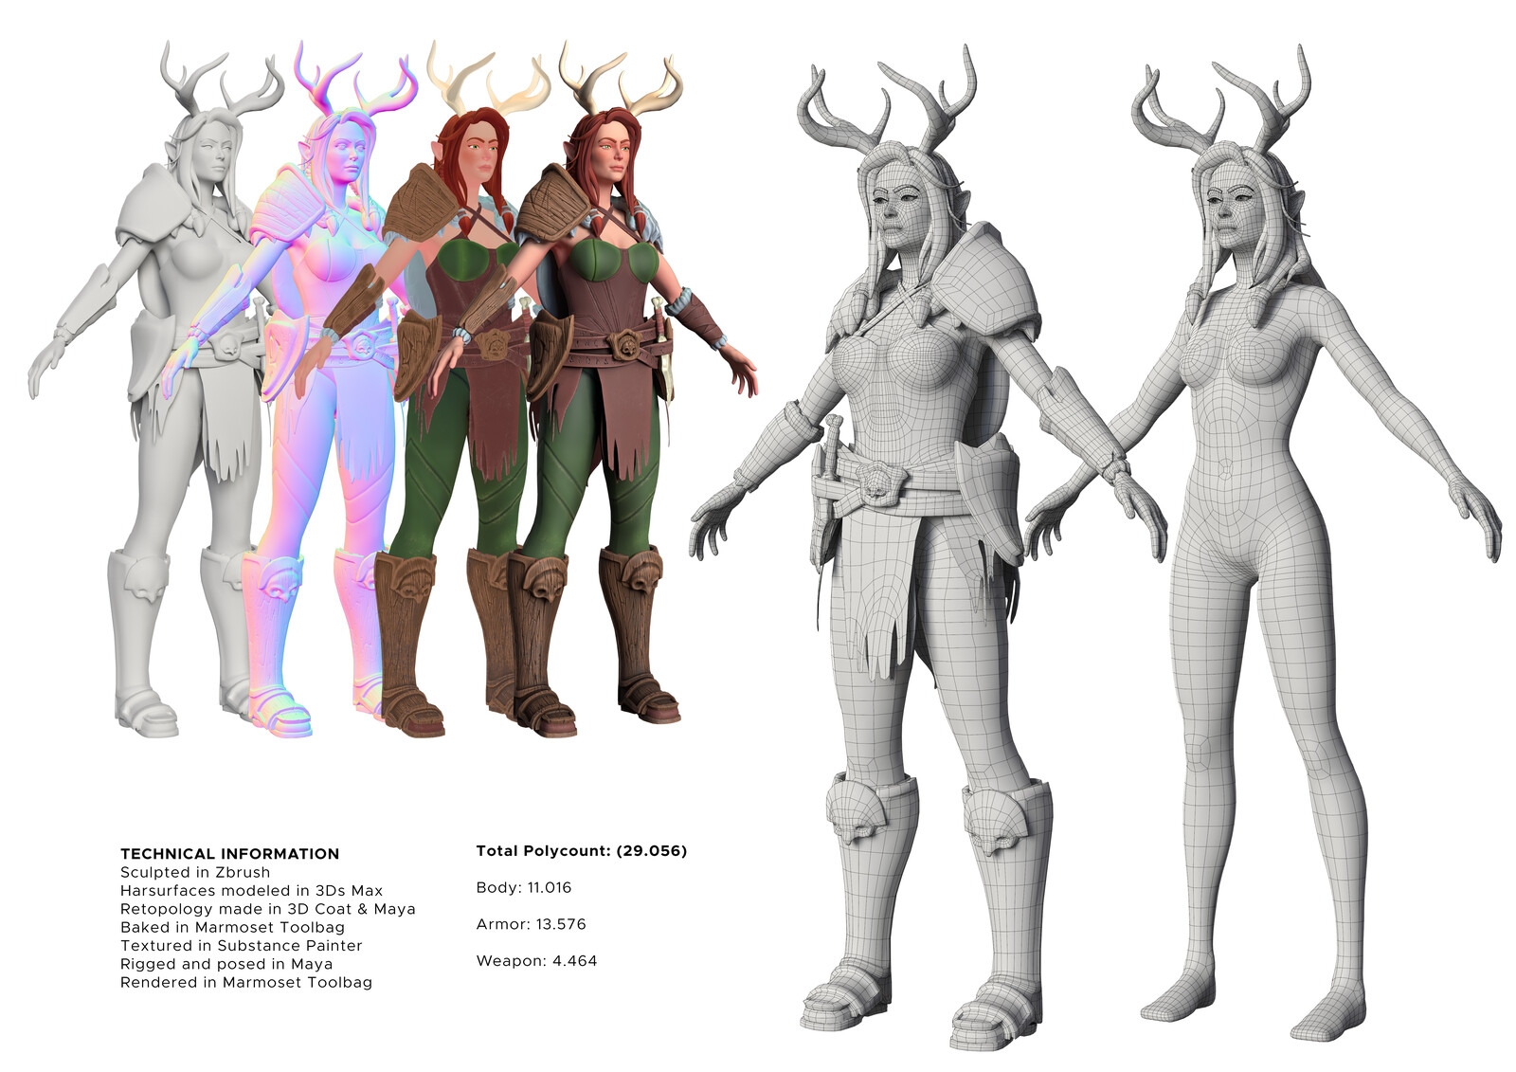
Task: Click the grey clay sculpt character render
Action: 156,389
